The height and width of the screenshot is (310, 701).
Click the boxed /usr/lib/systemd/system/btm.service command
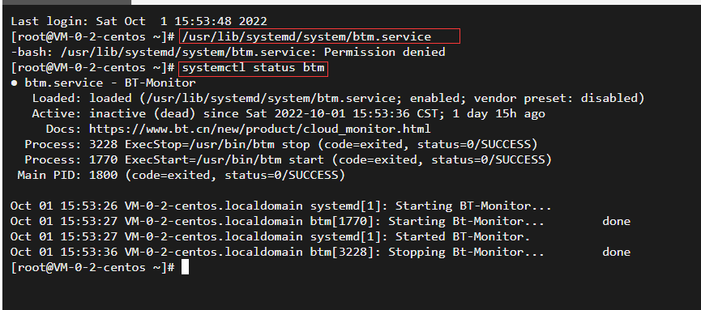[x=319, y=36]
